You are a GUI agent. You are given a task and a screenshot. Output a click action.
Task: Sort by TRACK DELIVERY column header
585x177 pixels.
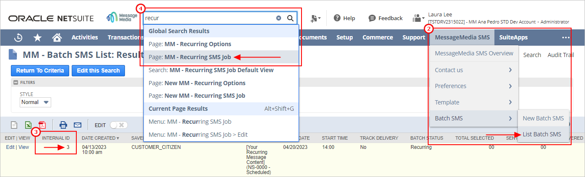(x=378, y=138)
